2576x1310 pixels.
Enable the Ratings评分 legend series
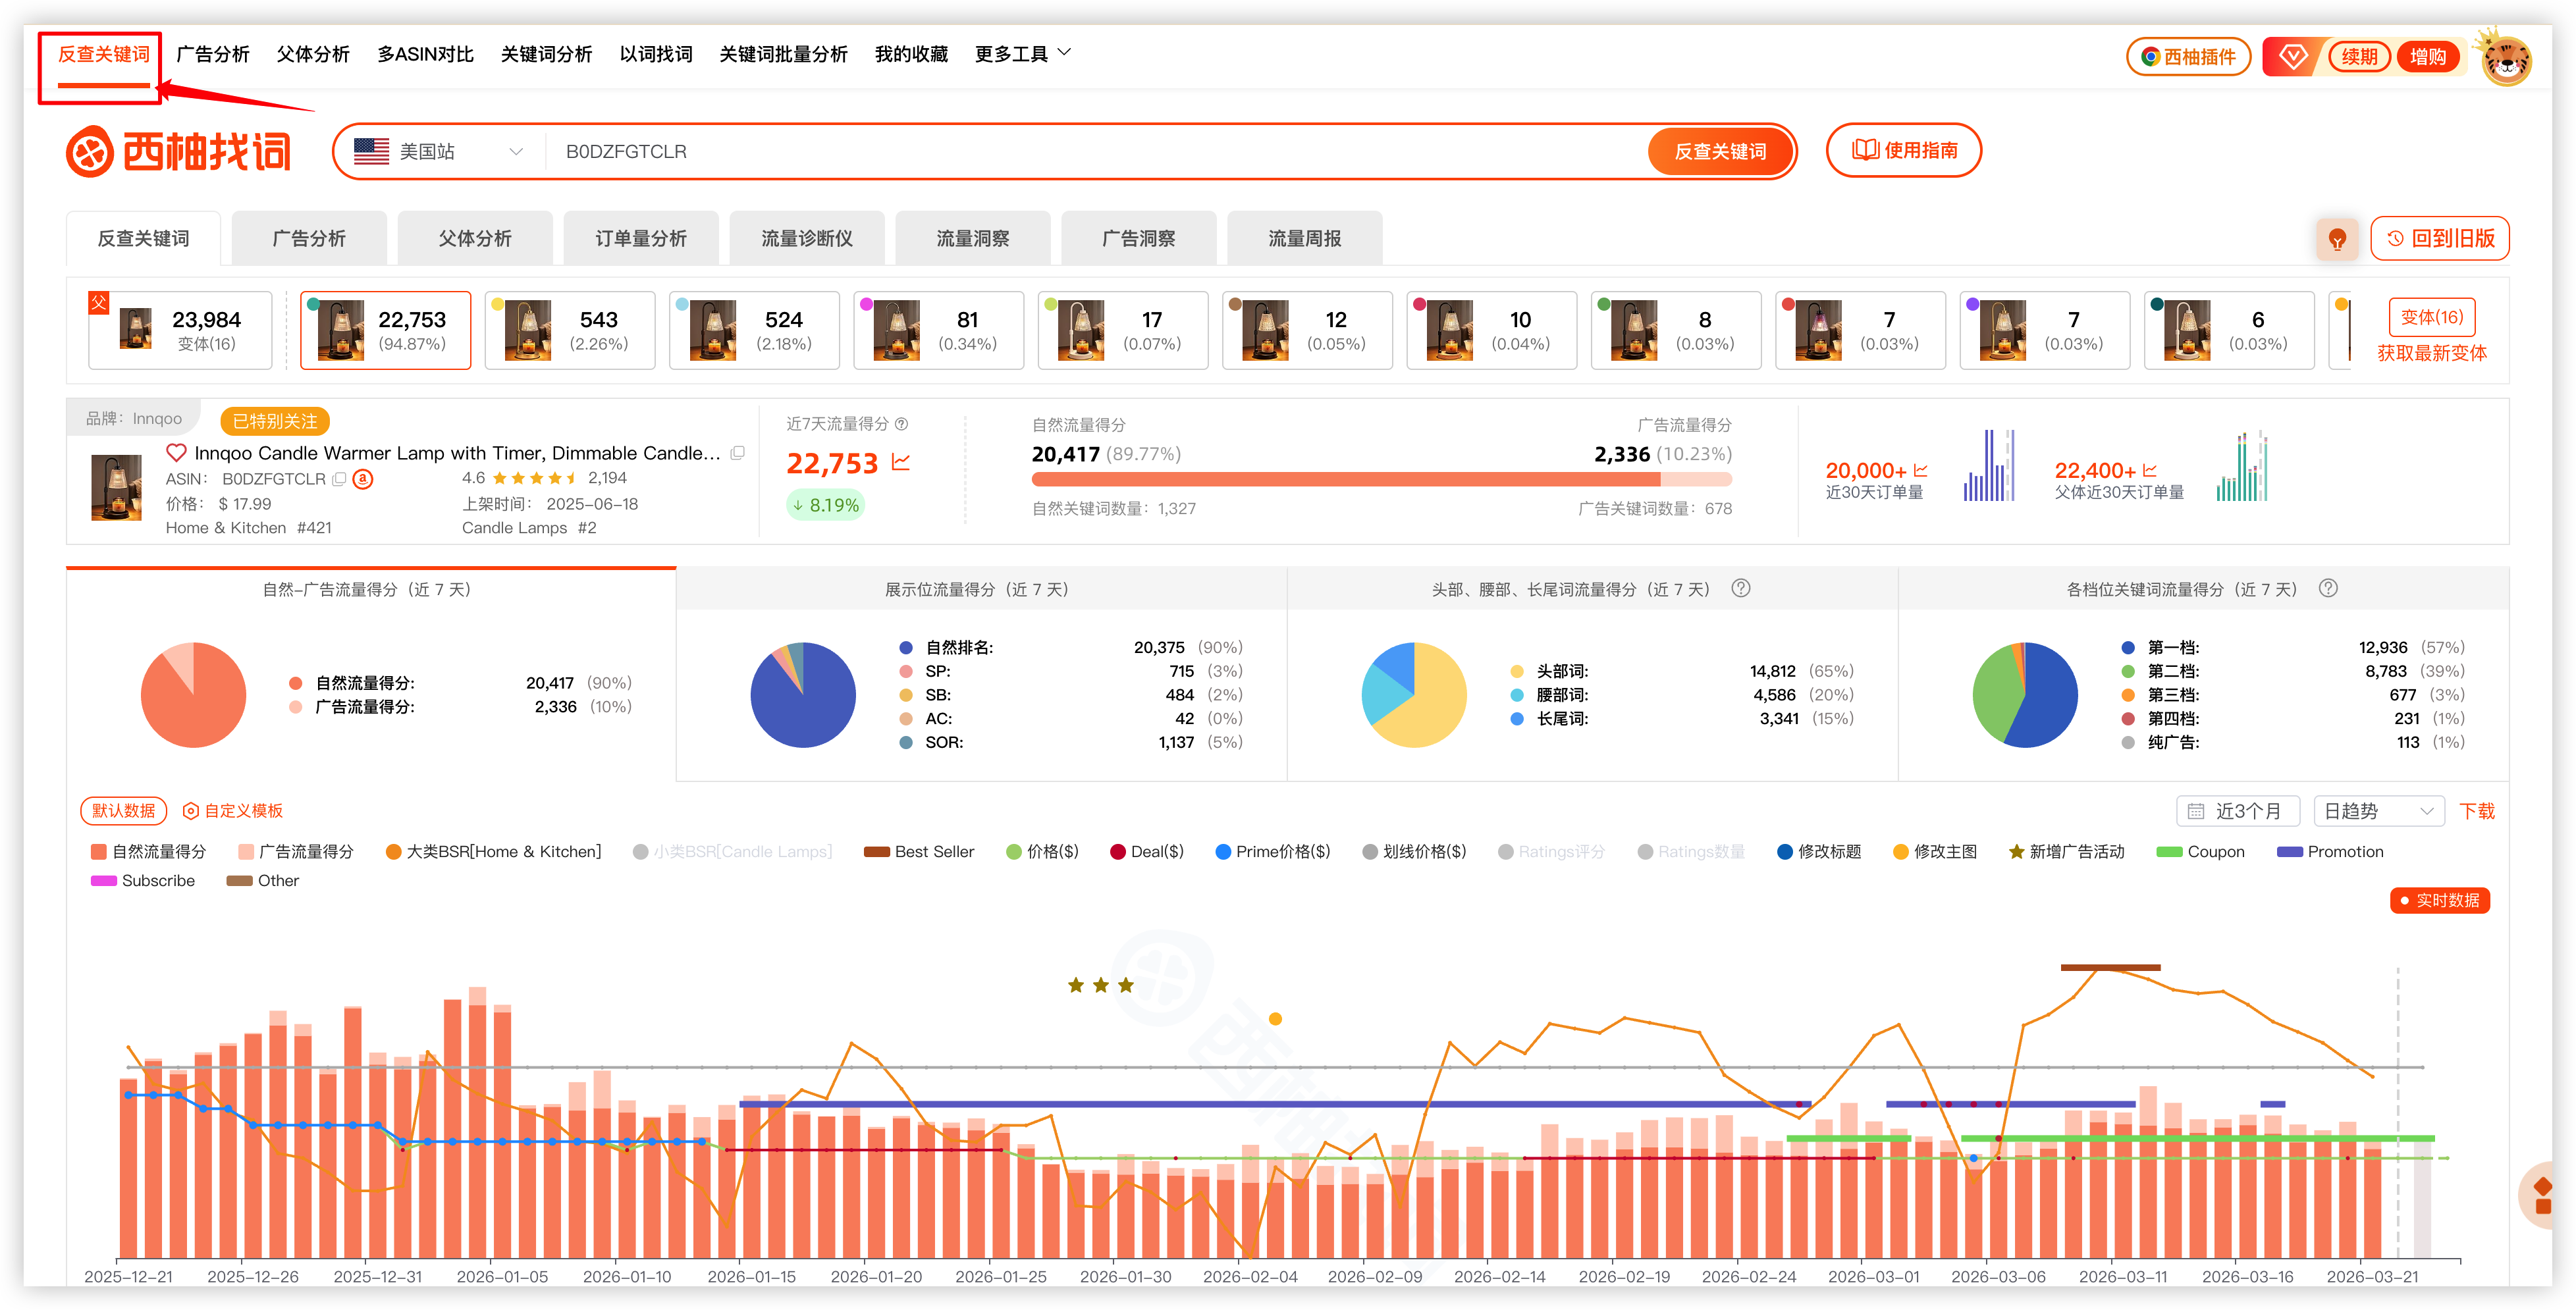pos(1551,852)
